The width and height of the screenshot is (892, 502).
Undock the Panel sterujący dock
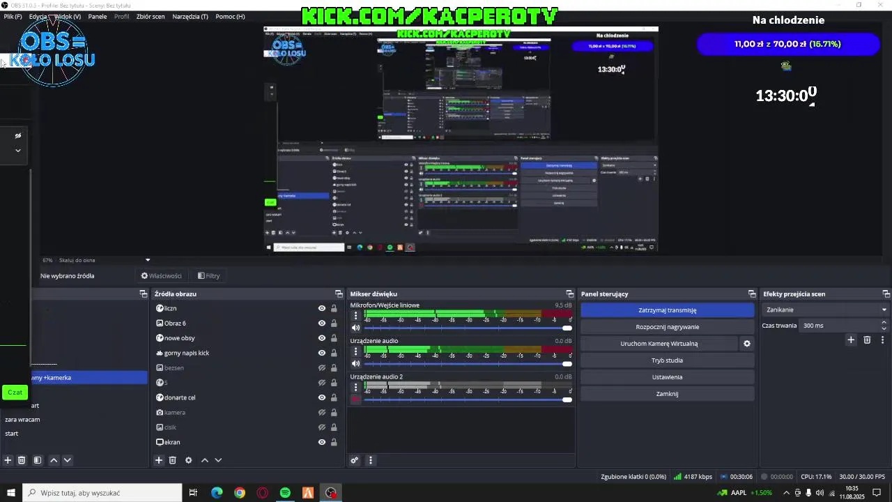[752, 294]
